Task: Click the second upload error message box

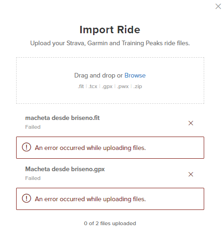Action: coord(110,199)
